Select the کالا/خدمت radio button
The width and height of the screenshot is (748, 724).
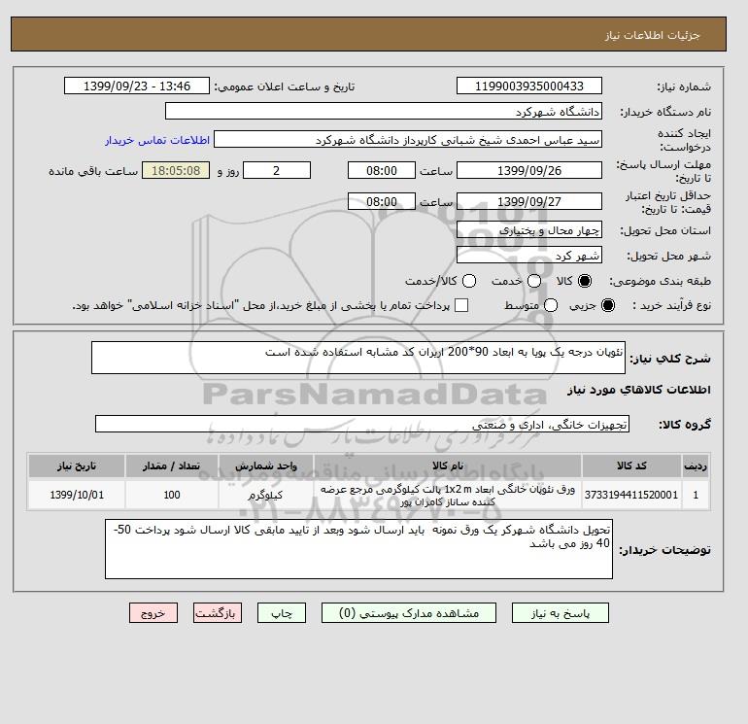(469, 281)
